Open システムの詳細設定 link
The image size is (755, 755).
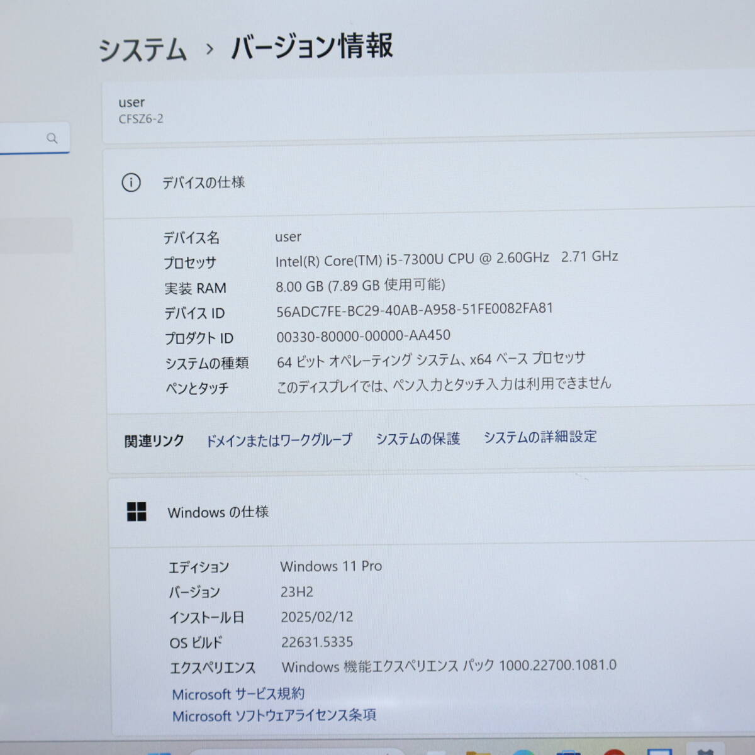pos(540,437)
